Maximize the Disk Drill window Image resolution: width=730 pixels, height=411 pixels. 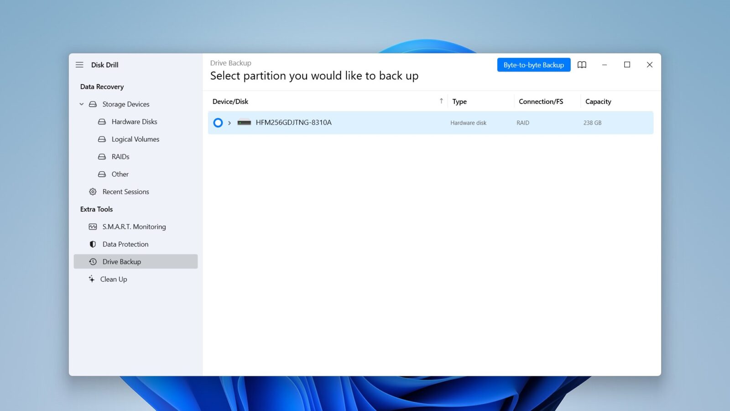click(627, 65)
